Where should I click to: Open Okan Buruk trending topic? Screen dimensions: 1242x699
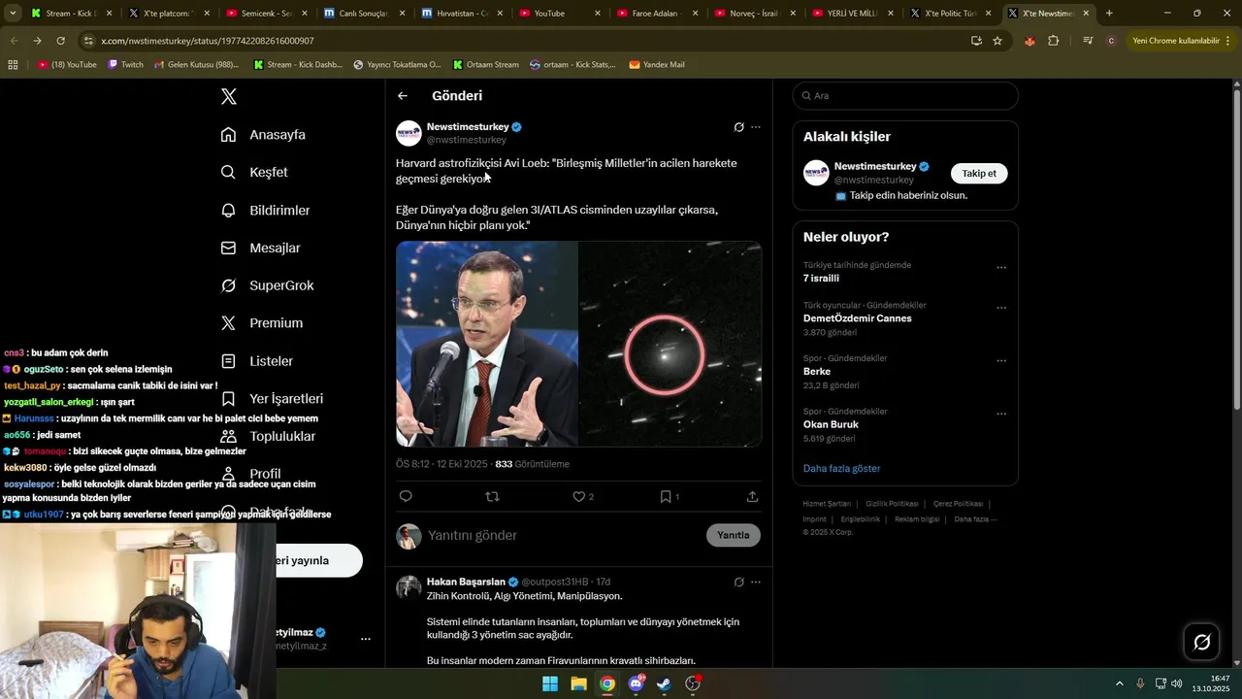pyautogui.click(x=831, y=424)
